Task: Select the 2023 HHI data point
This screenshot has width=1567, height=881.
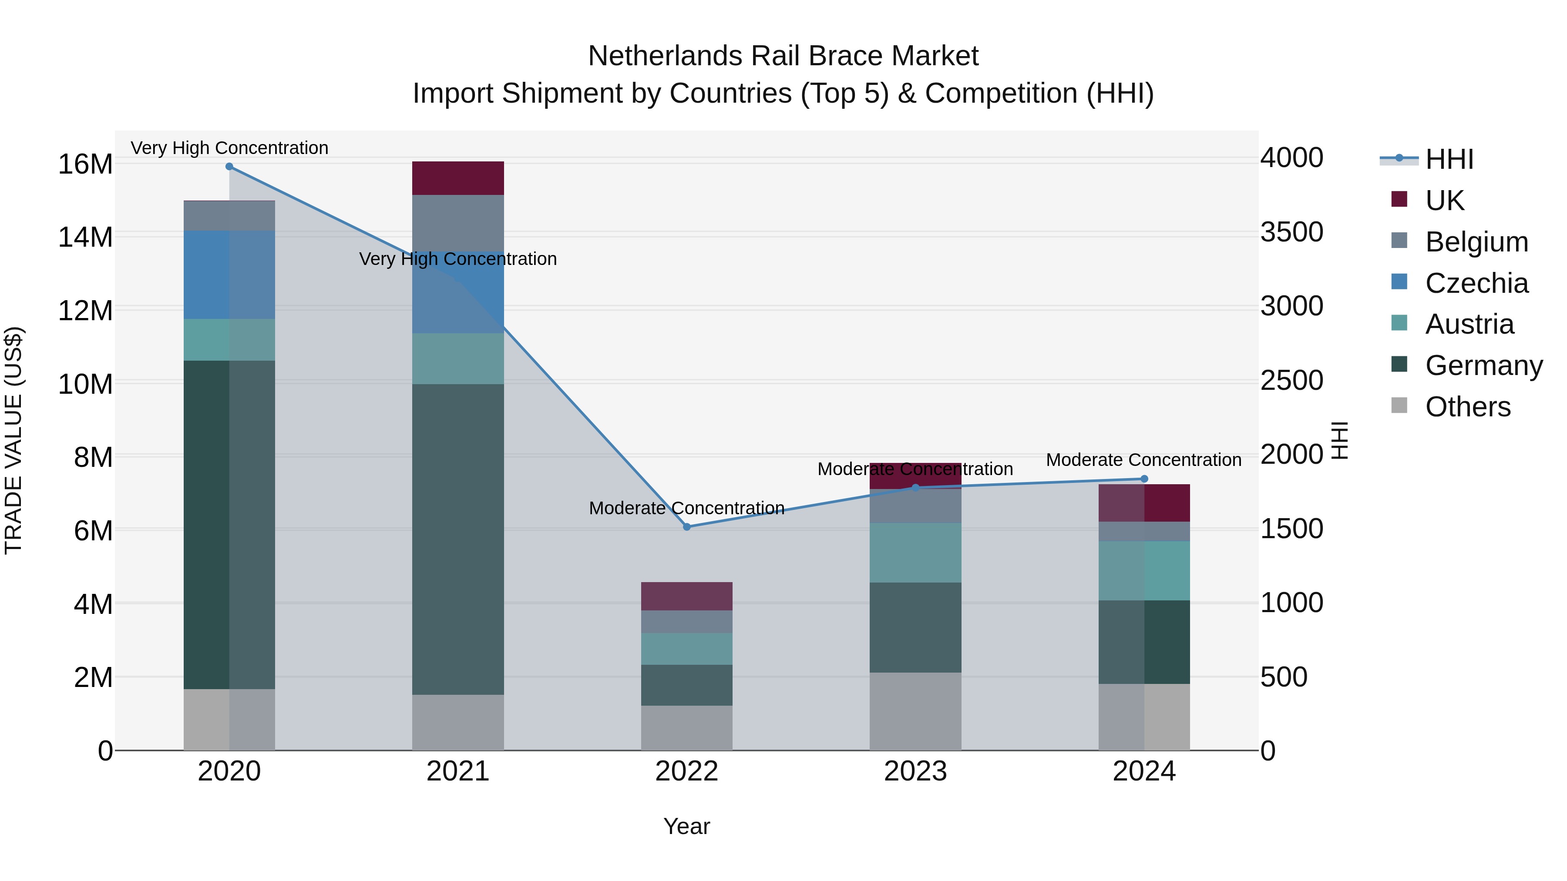Action: [x=915, y=488]
